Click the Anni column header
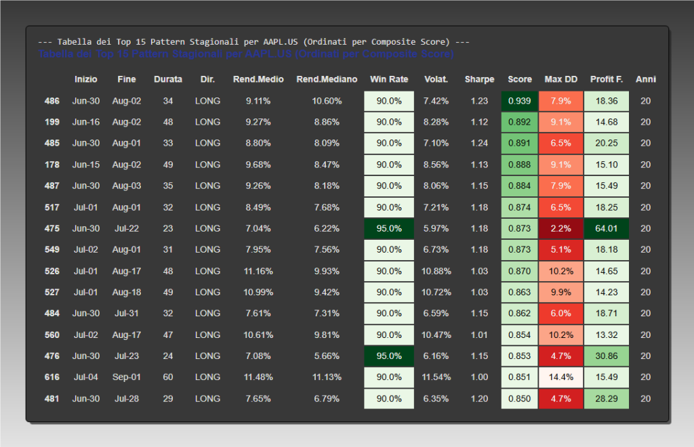The image size is (694, 447). click(646, 79)
